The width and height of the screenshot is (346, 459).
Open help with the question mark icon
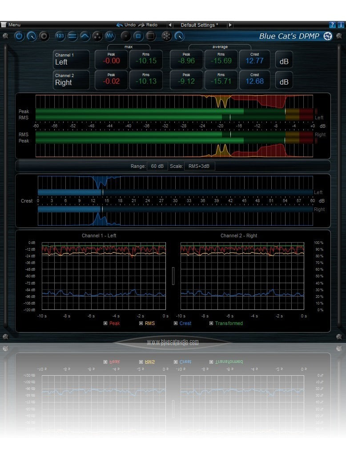pyautogui.click(x=332, y=25)
